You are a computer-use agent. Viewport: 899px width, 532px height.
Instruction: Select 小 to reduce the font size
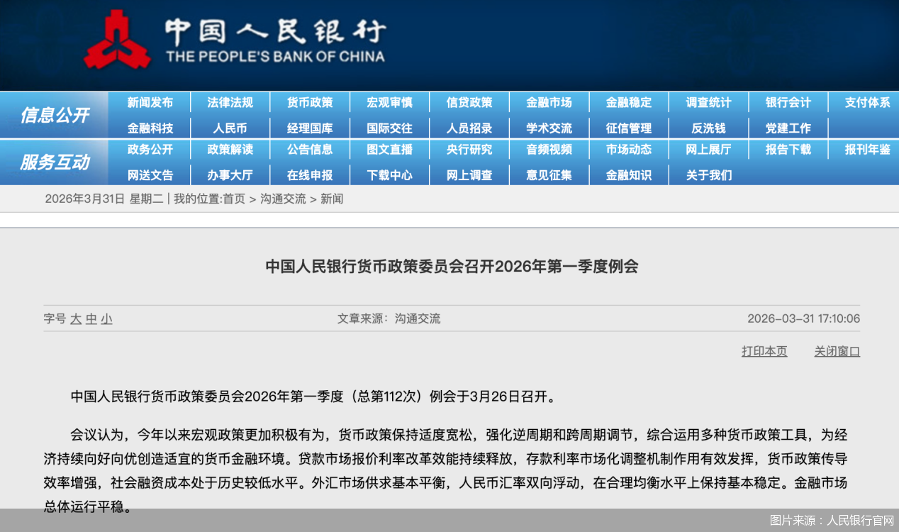pyautogui.click(x=105, y=319)
